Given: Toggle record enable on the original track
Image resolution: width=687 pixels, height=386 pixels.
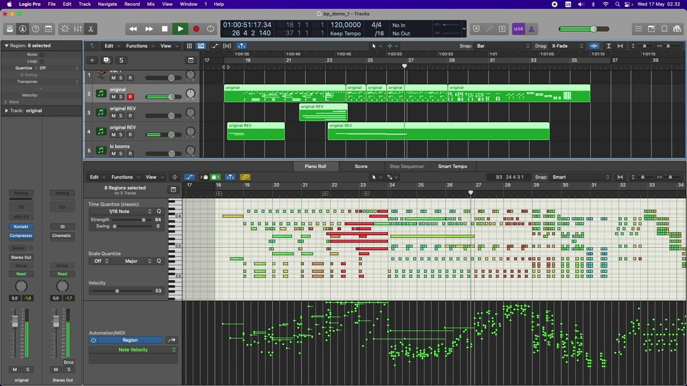Looking at the screenshot, I should click(130, 97).
